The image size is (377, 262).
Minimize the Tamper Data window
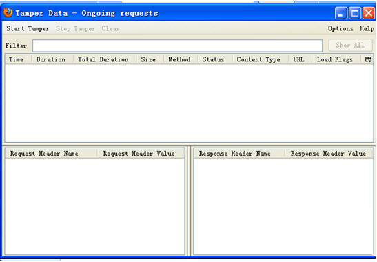[340, 13]
